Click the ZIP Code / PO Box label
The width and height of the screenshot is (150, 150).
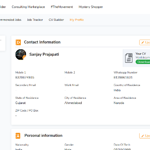pos(27,110)
